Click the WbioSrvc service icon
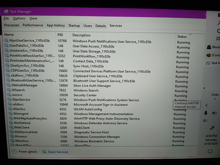This screenshot has height=165, width=220. (x=13, y=141)
